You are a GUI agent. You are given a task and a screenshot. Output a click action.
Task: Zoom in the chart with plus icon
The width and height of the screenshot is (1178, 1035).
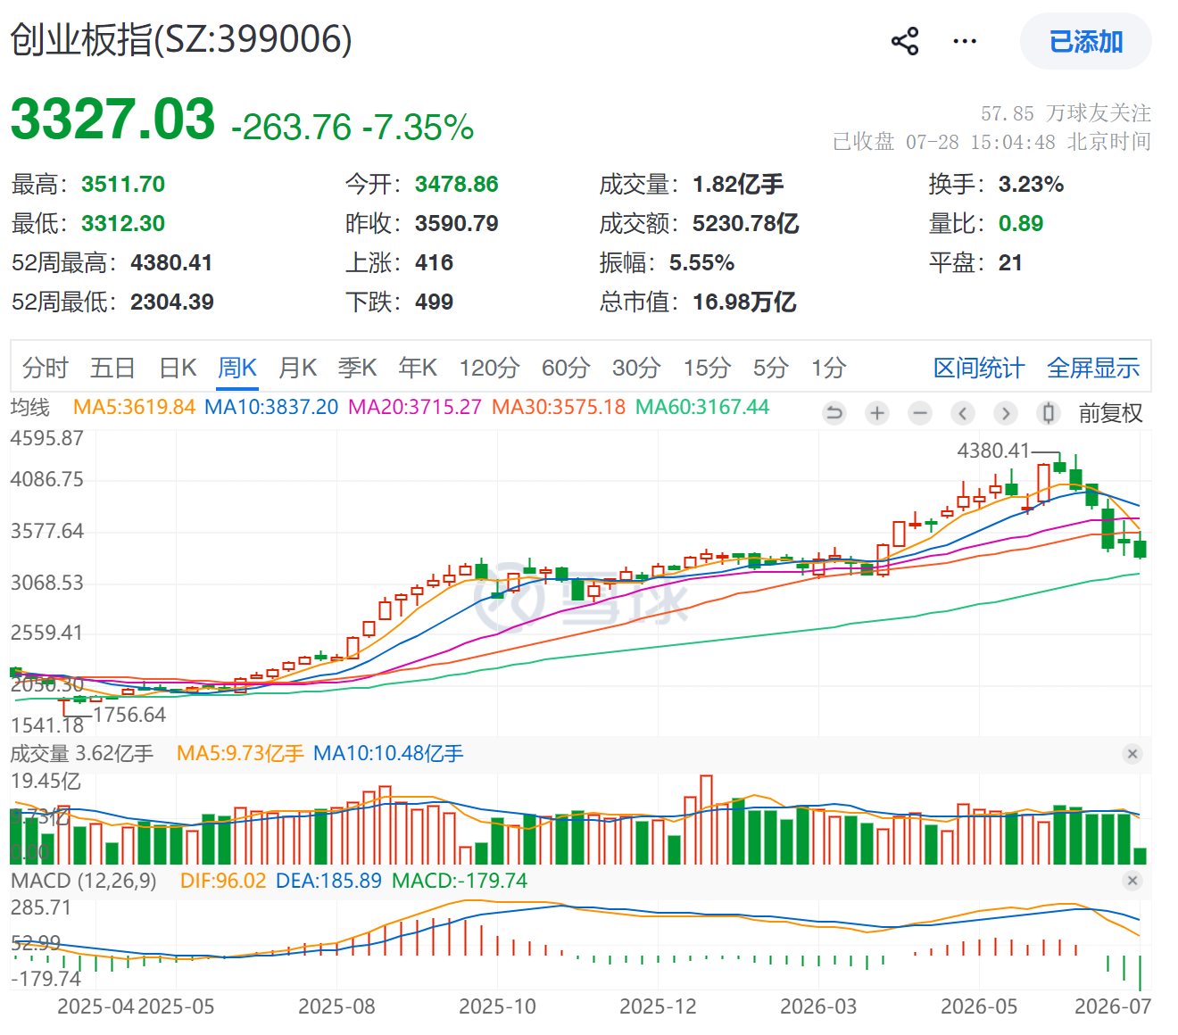click(877, 413)
